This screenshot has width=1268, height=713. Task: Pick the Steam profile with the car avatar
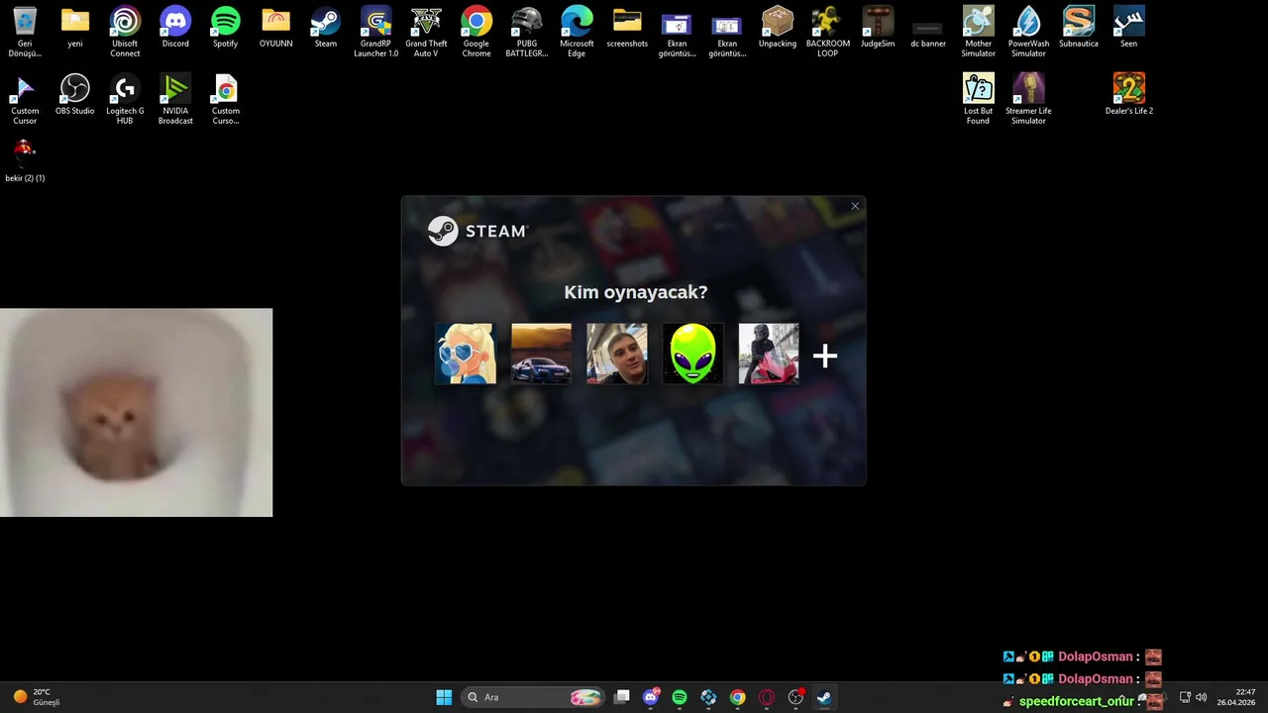tap(541, 354)
